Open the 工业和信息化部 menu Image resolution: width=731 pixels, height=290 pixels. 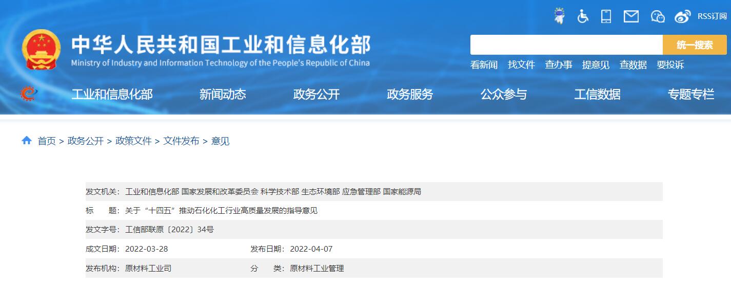(x=112, y=94)
